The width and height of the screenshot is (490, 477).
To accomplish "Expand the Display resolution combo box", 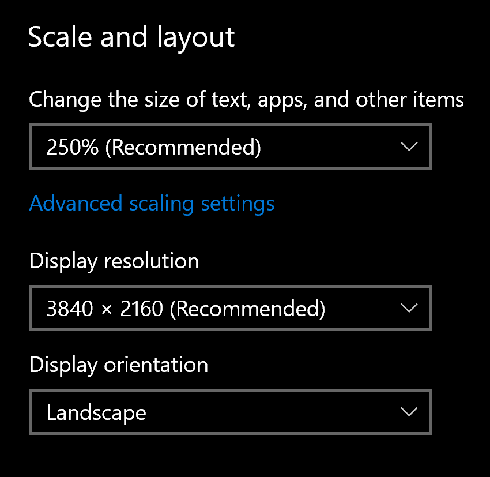I will pyautogui.click(x=230, y=309).
